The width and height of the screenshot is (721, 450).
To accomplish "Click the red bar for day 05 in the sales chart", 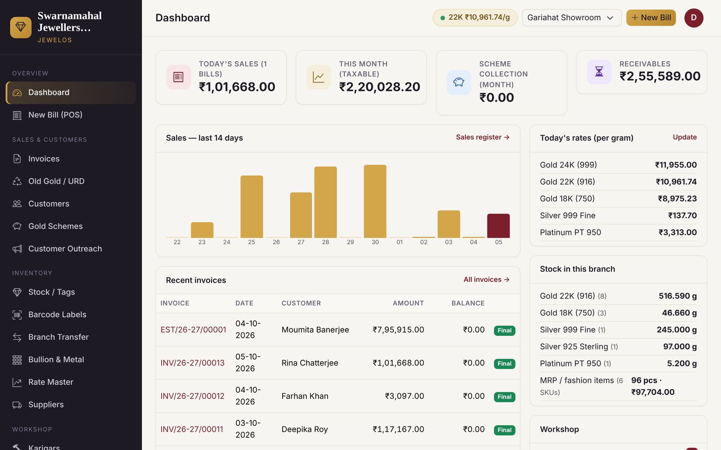I will [498, 226].
